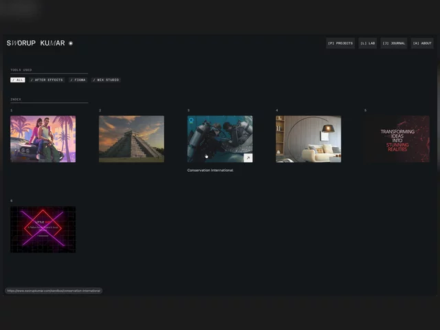Viewport: 440px width, 330px height.
Task: Click the INDEX heading text
Action: click(x=16, y=99)
